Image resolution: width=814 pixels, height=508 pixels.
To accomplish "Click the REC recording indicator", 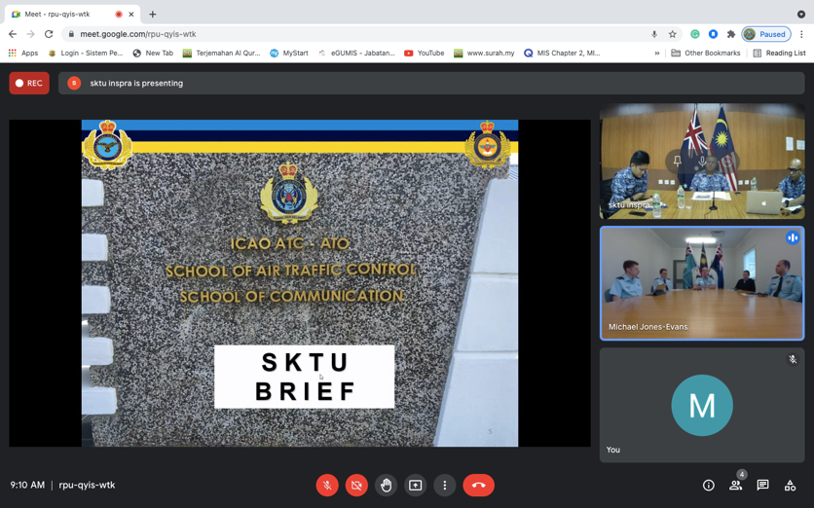I will (x=29, y=83).
